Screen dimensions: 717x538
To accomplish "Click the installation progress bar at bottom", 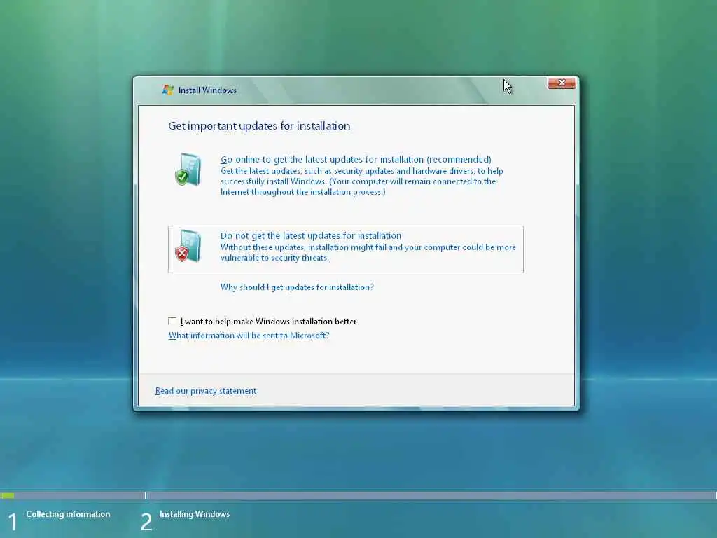I will pos(358,495).
